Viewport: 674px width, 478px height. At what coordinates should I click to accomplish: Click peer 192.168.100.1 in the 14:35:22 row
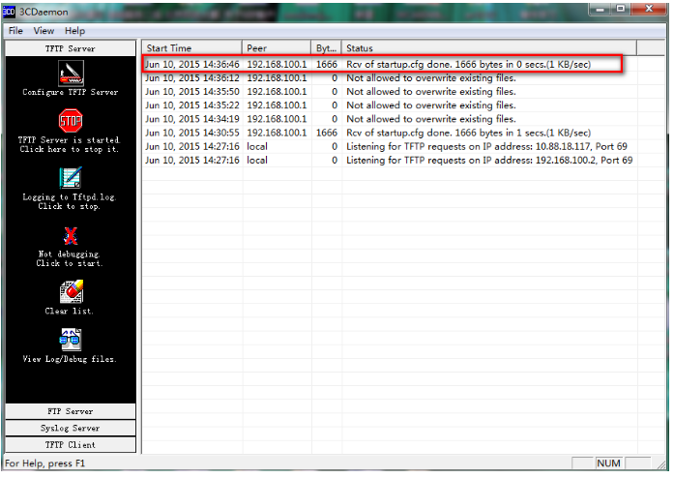(277, 105)
